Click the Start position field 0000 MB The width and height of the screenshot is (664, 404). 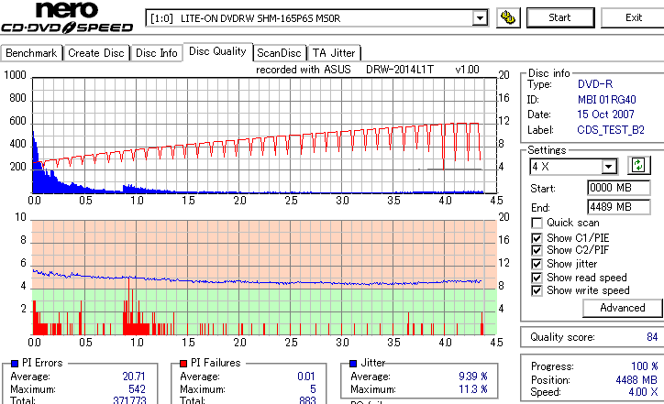tap(619, 188)
